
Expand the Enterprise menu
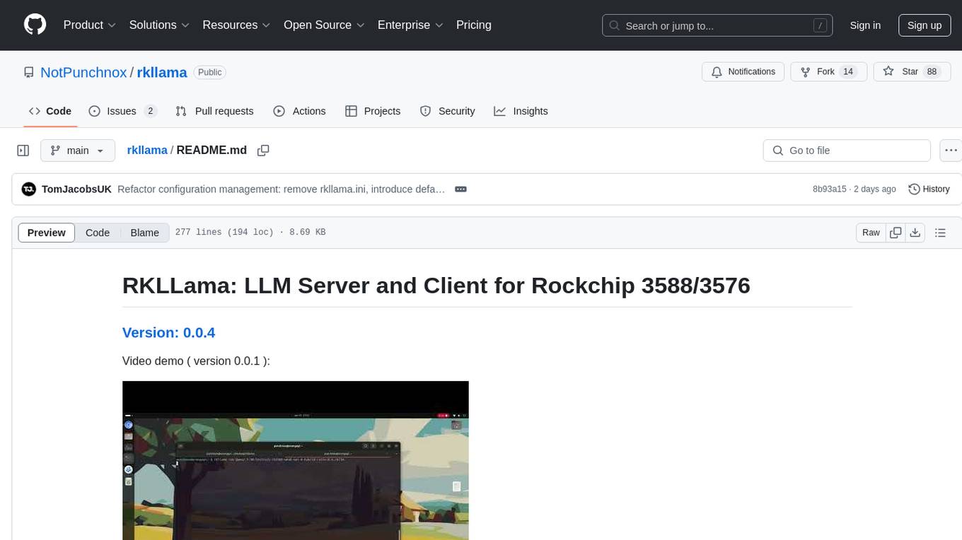(x=411, y=25)
